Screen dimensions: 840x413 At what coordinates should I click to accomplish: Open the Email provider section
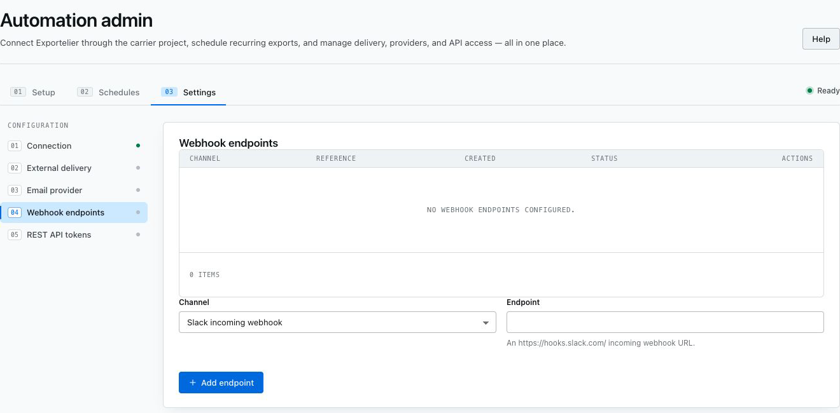74,190
